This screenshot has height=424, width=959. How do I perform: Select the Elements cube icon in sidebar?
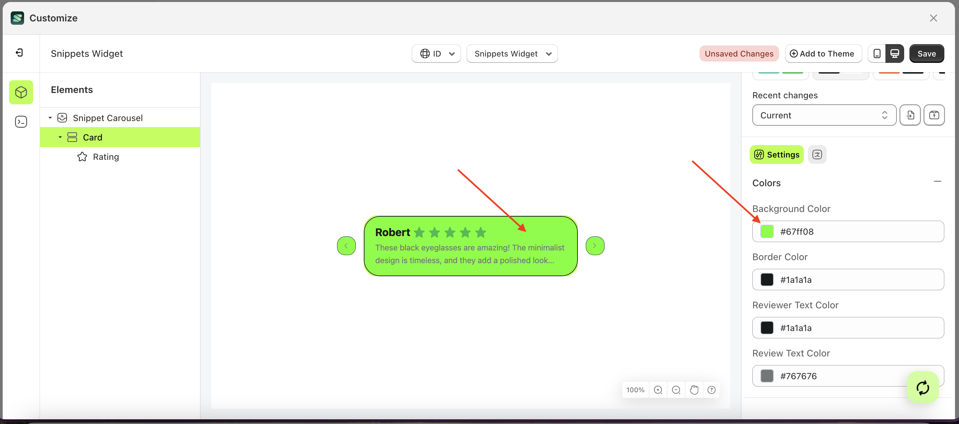(x=21, y=92)
